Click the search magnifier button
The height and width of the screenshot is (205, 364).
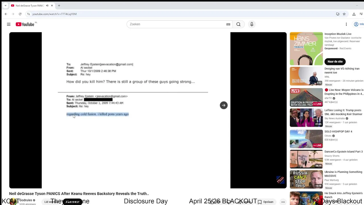[x=238, y=24]
